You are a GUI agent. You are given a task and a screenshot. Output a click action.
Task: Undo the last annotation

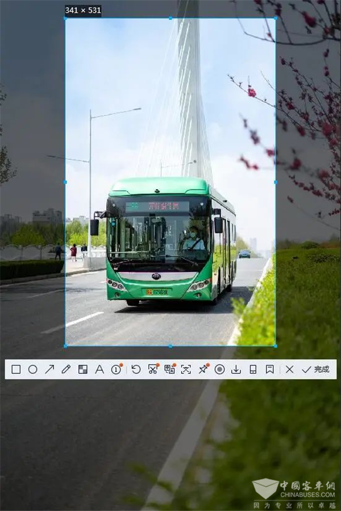136,369
